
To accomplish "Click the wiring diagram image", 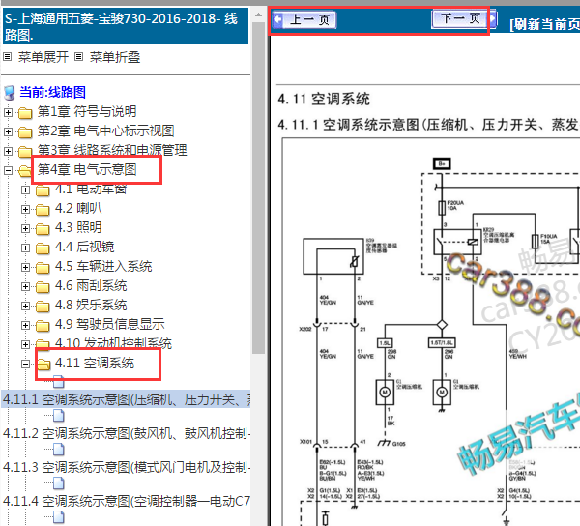I will click(431, 333).
